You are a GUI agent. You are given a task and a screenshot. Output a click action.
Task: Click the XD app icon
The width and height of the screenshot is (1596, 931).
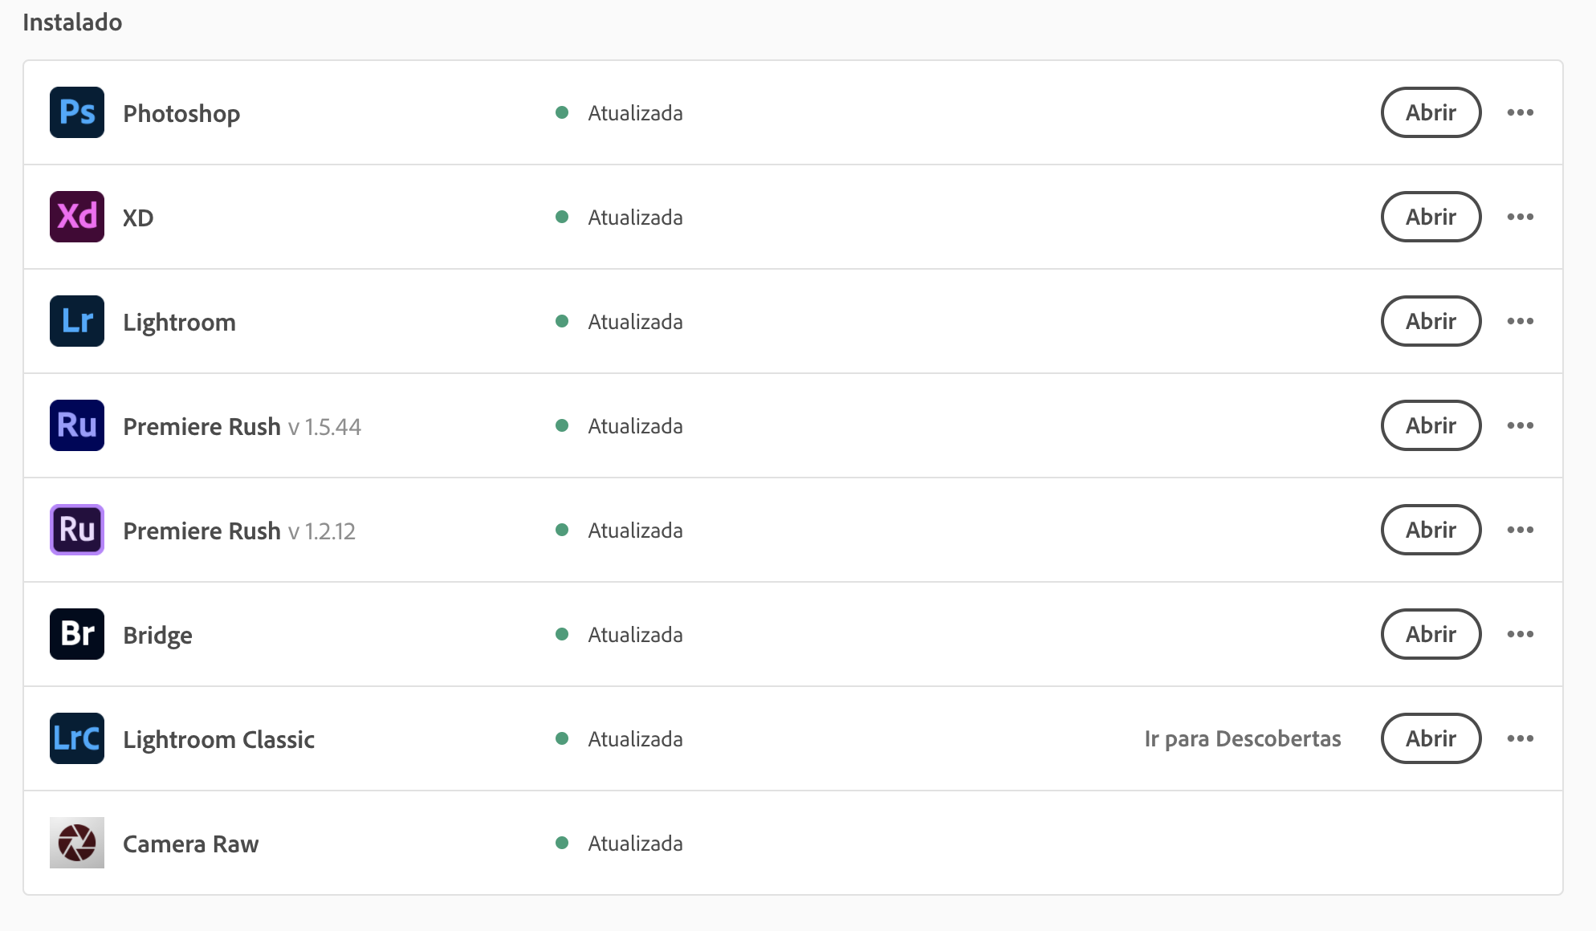point(76,217)
